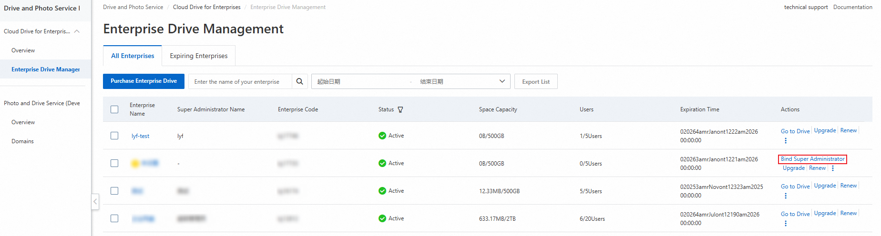
Task: Click the Export List button
Action: [536, 81]
